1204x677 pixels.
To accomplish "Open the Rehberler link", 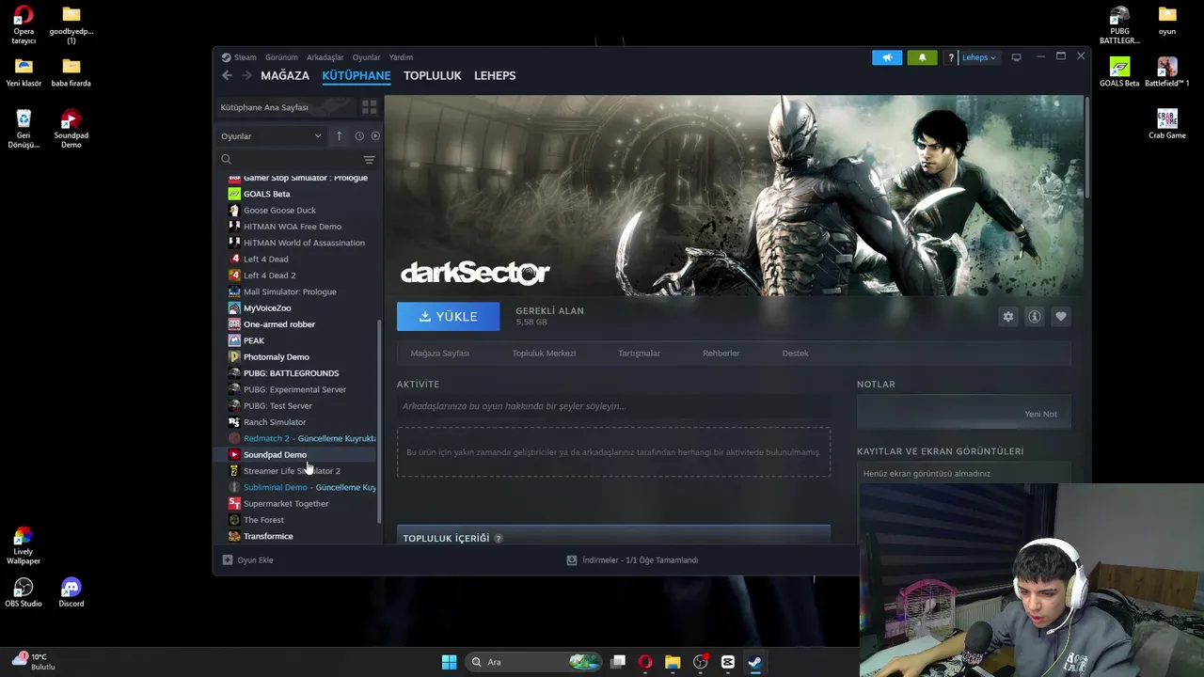I will click(x=721, y=354).
